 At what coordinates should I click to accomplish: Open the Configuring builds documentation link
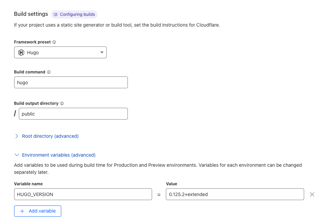(77, 14)
